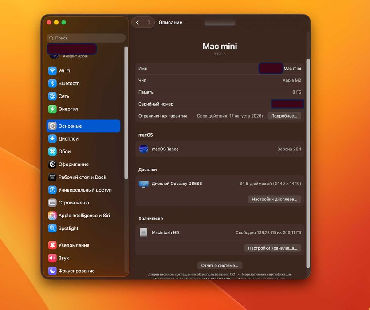Go forward with the right chevron
The height and width of the screenshot is (310, 370).
pyautogui.click(x=149, y=23)
